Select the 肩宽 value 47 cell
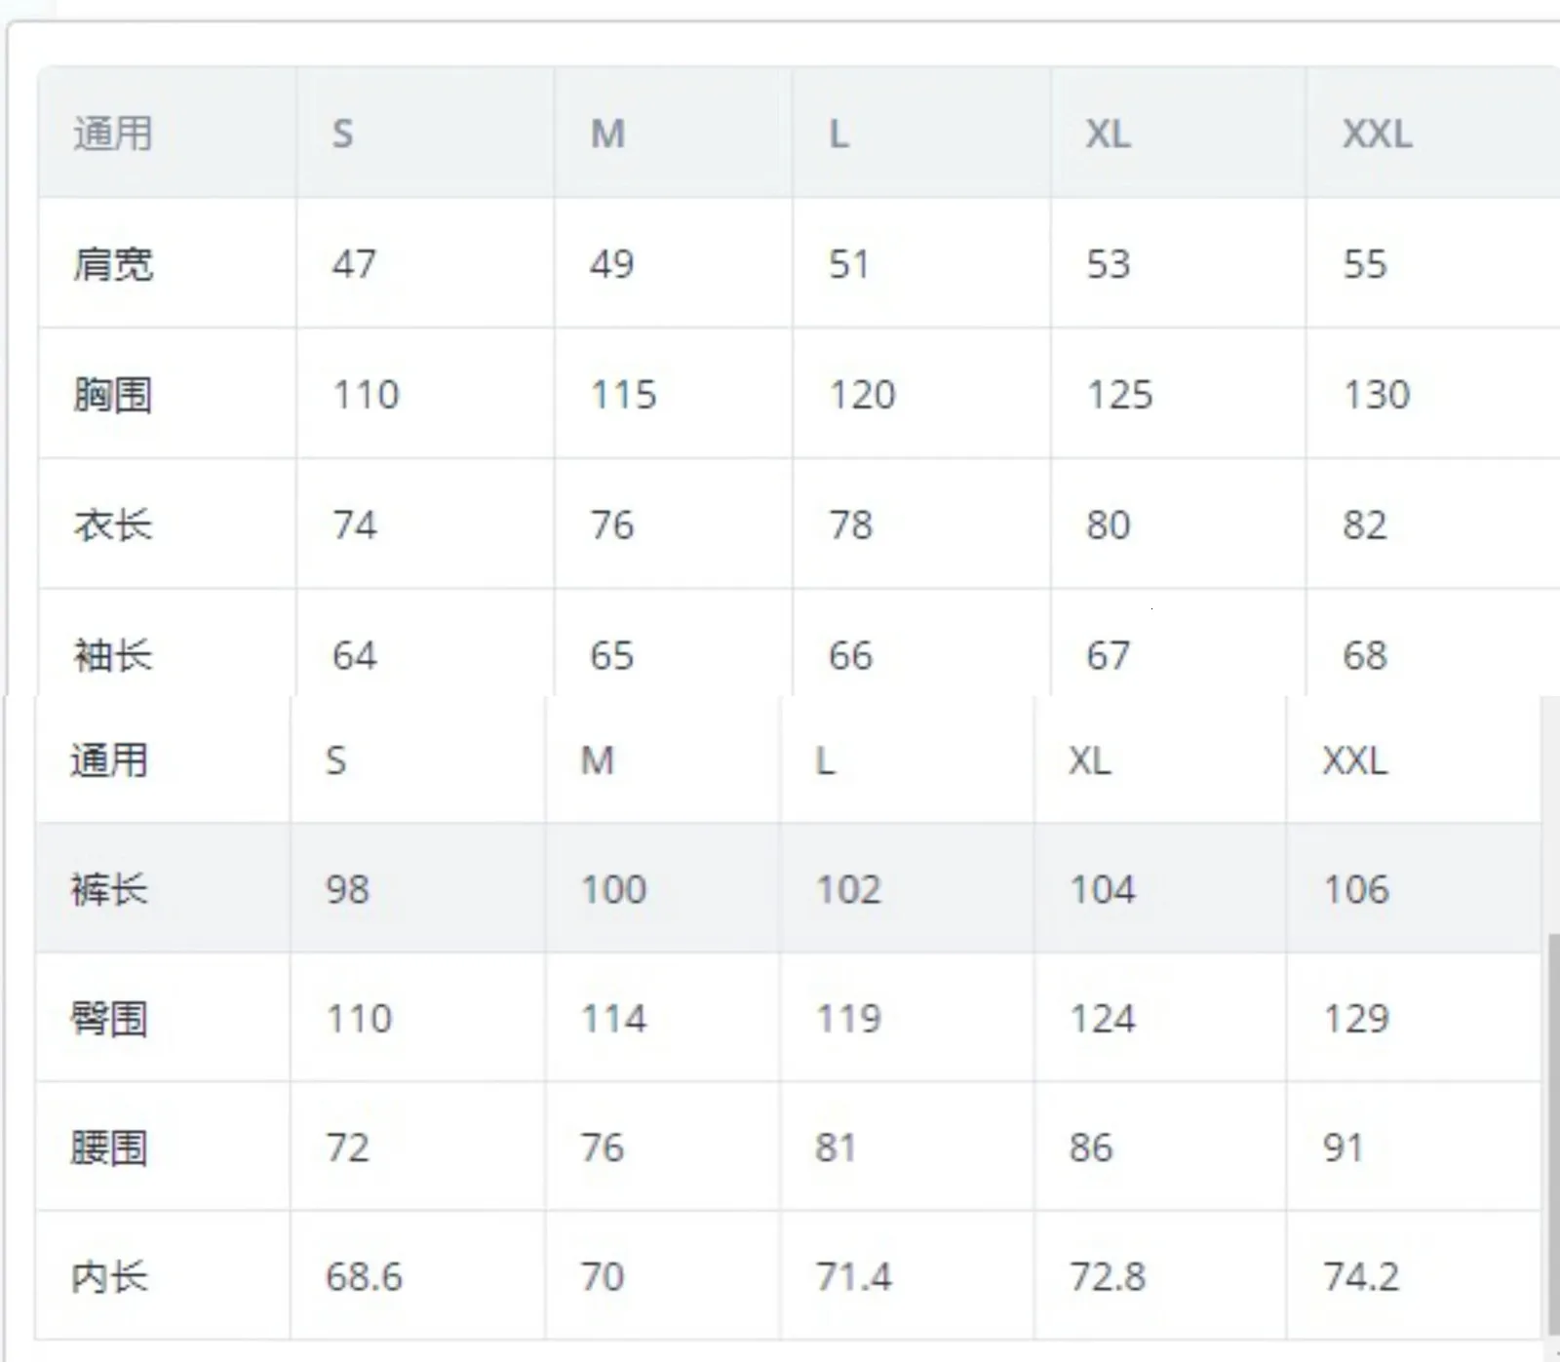The width and height of the screenshot is (1560, 1362). coord(354,264)
